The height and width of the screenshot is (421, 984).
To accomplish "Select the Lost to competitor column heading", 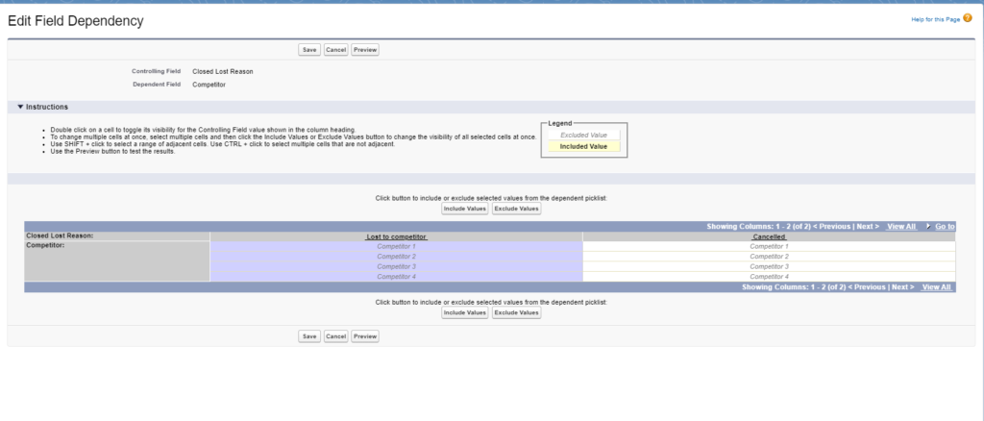I will (396, 237).
